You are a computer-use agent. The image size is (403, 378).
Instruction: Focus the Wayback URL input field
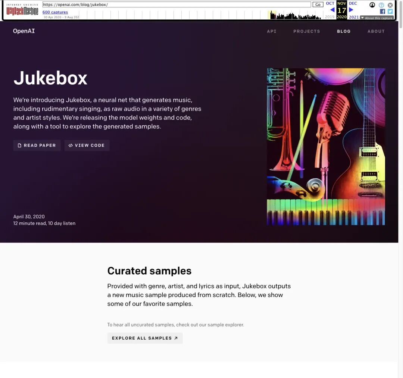click(176, 4)
